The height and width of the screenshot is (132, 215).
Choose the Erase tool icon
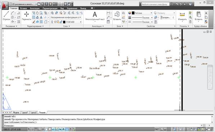point(33,22)
